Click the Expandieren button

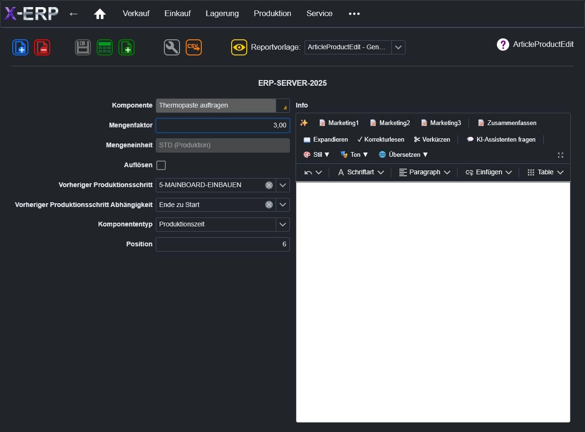[x=325, y=139]
